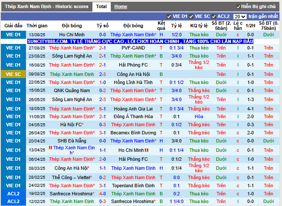Viewport: 282px width, 206px height.
Task: Select the handicap 1 1/4:0 on 12/02/25
Action: [176, 201]
